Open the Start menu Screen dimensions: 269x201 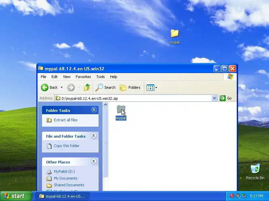[x=16, y=196]
